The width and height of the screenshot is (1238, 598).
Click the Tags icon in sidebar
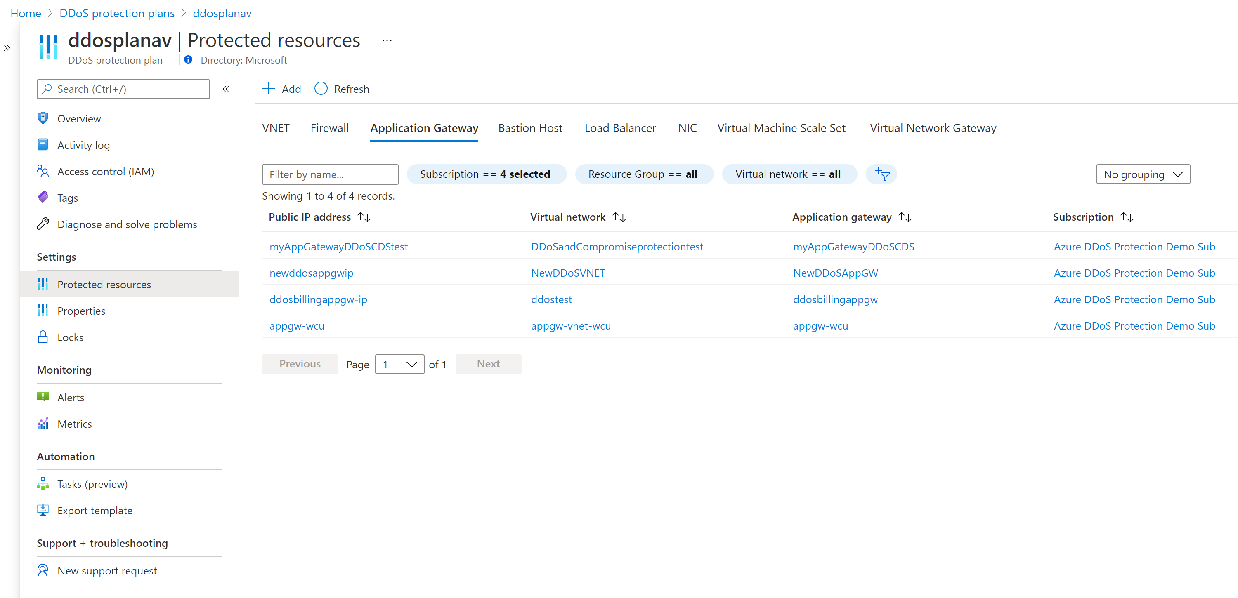[x=43, y=198]
